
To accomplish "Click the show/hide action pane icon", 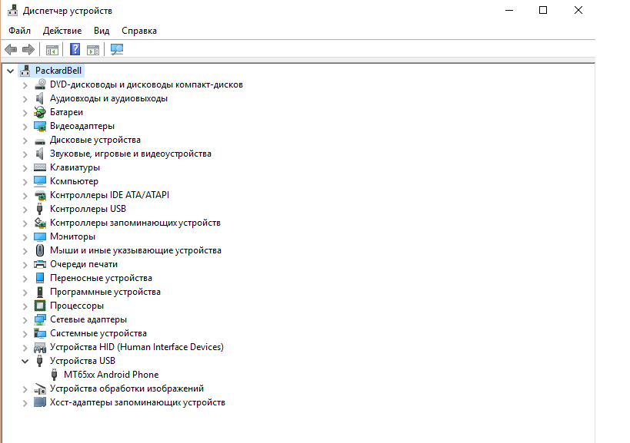I will pos(93,50).
